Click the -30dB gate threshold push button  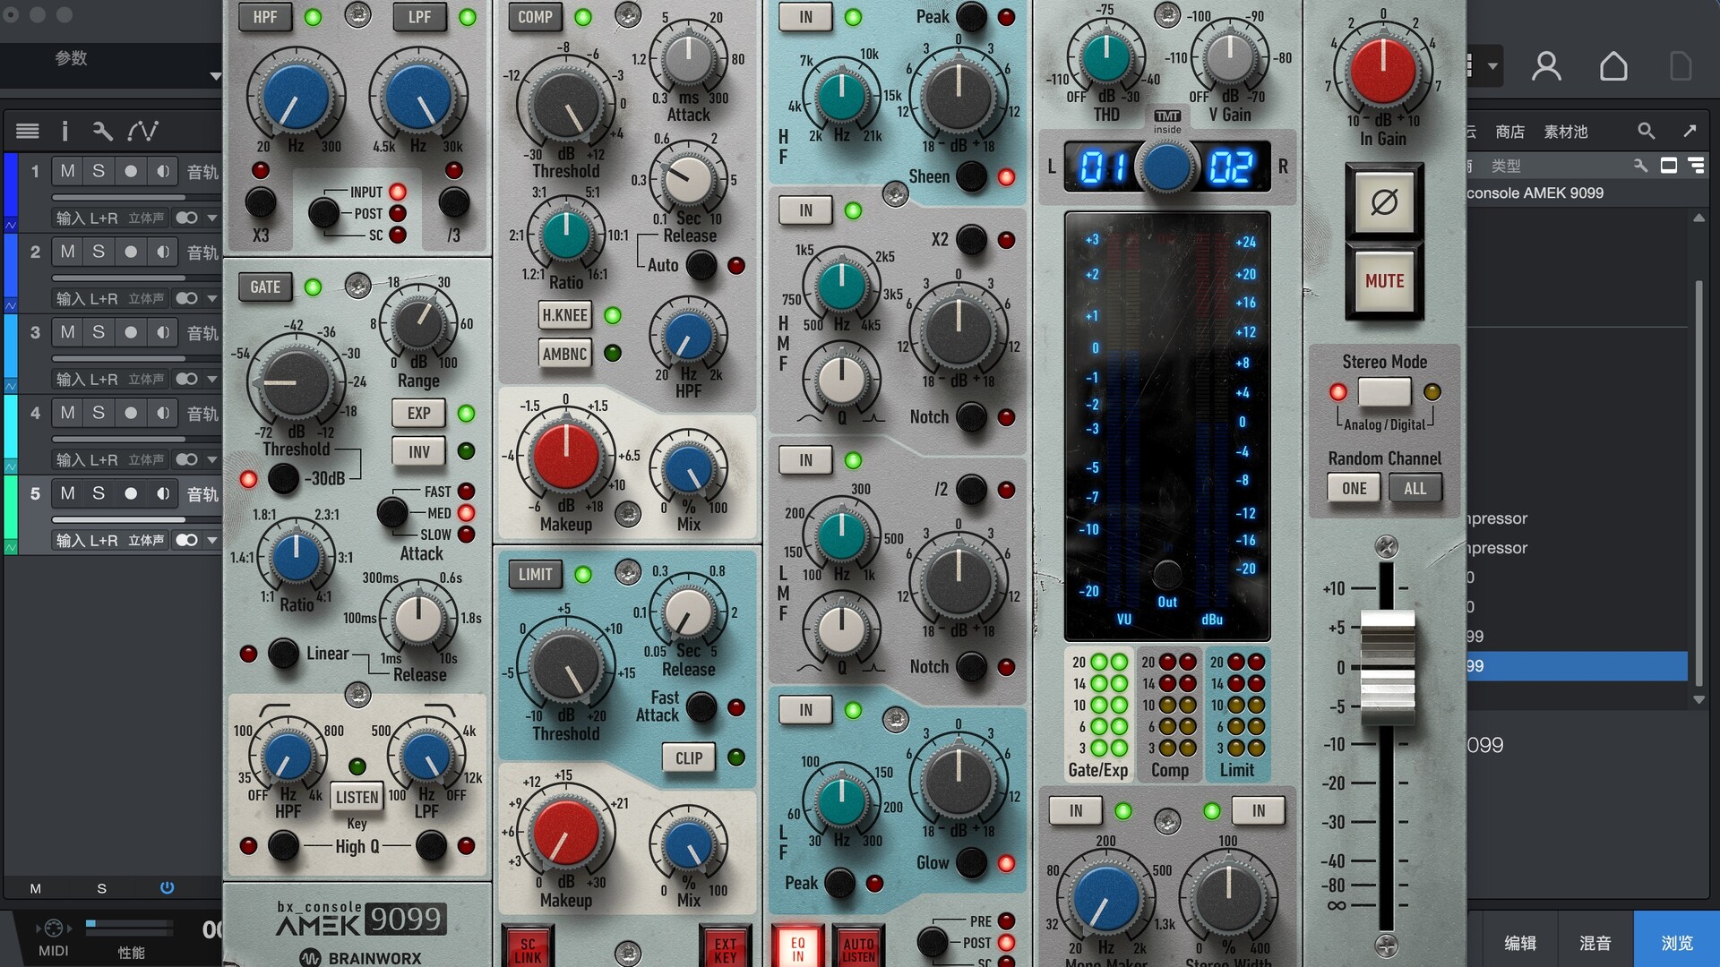click(283, 479)
